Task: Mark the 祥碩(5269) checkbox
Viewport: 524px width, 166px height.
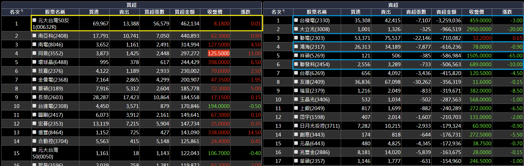Action: 296,55
